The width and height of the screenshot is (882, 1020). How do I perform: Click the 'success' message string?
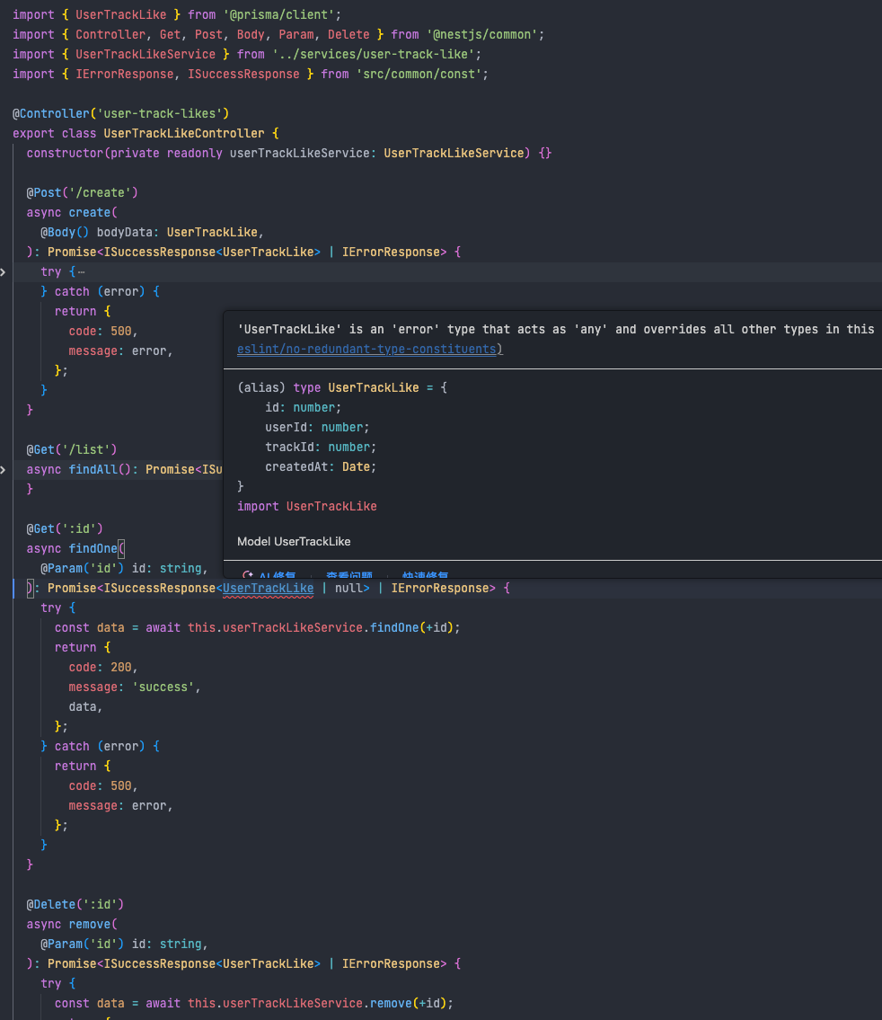(x=163, y=687)
